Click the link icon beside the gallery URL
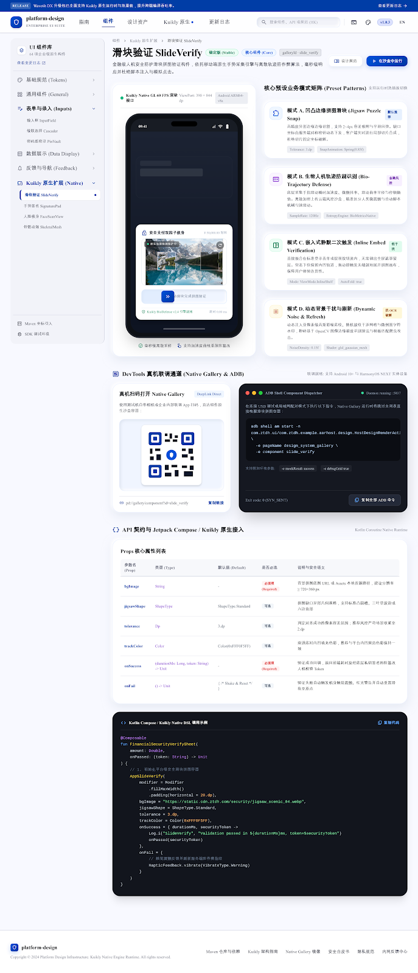 click(x=122, y=503)
